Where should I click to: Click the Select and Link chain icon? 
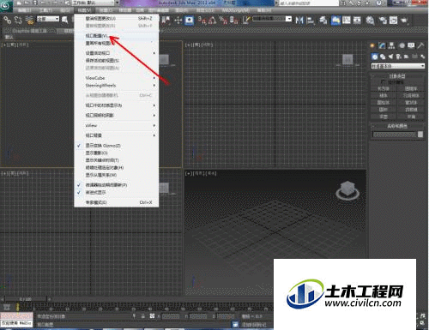coord(7,21)
